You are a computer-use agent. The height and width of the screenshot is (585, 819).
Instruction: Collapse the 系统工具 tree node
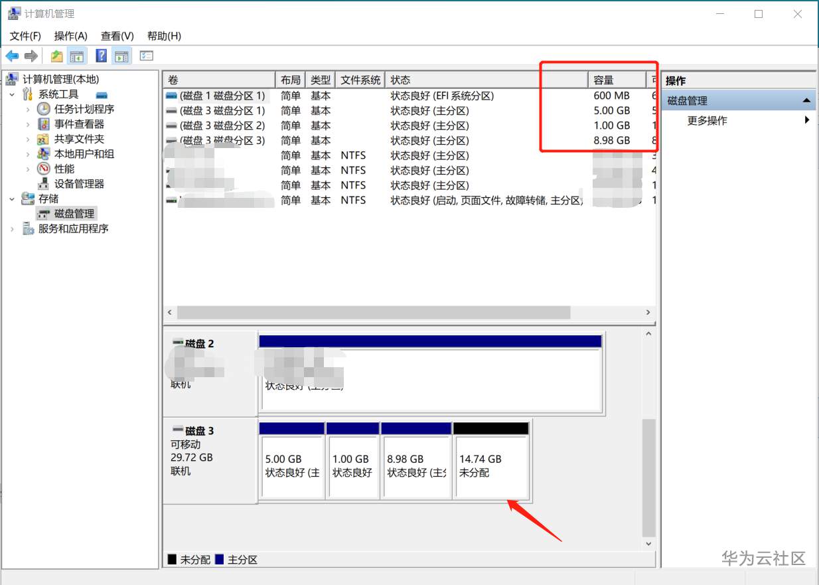12,94
